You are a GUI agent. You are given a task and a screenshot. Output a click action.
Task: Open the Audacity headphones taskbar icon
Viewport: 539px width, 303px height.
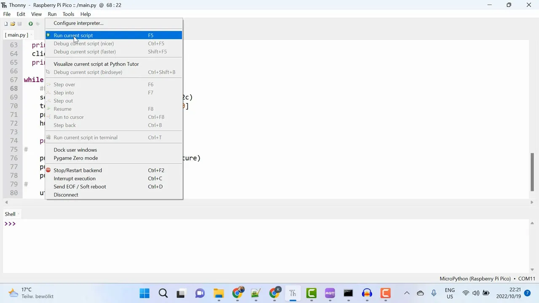[x=367, y=293]
